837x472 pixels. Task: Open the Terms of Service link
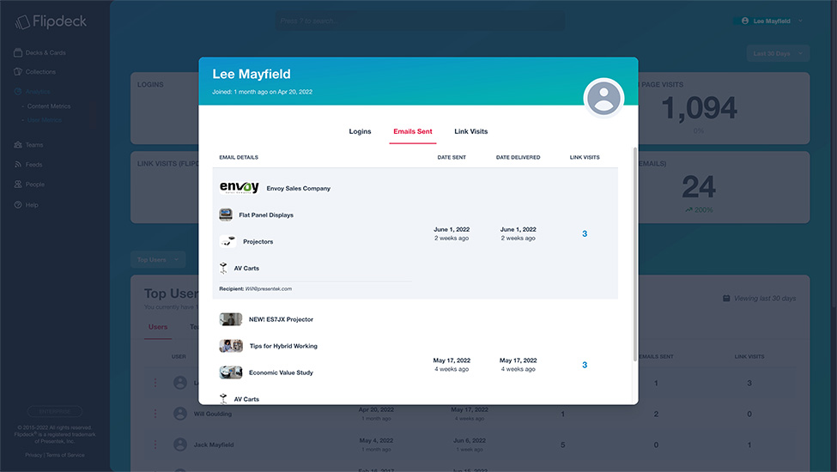click(65, 455)
